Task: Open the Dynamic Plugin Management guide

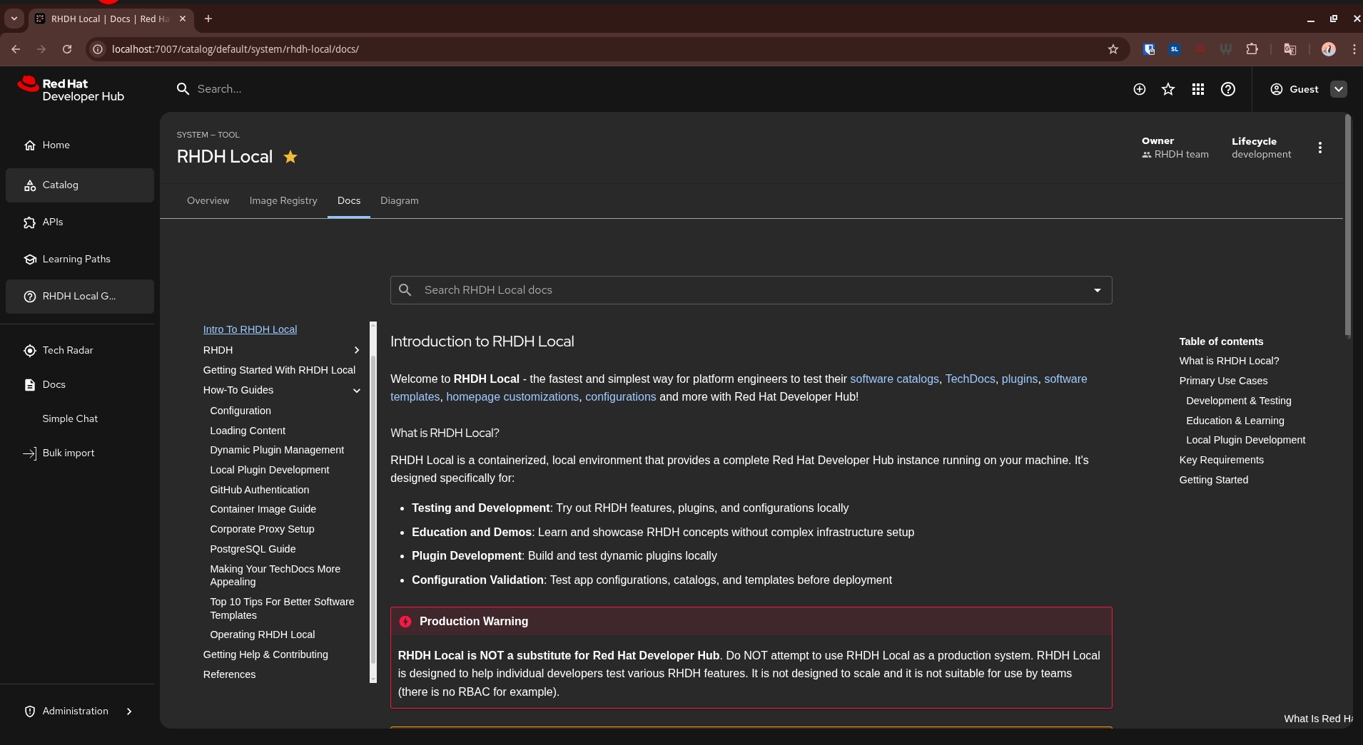Action: [277, 450]
